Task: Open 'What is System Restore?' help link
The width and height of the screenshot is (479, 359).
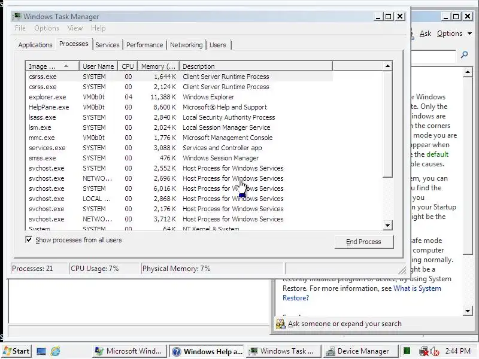Action: (x=362, y=293)
